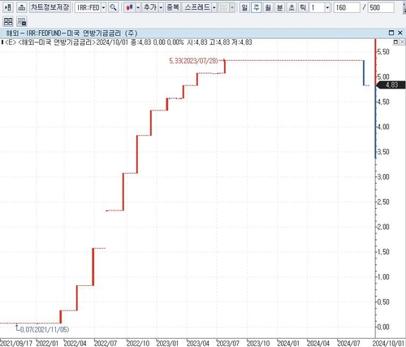
Task: Switch to 초 second period
Action: click(x=292, y=7)
